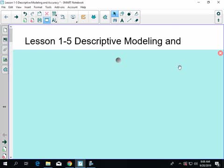Click the Undo arrow in toolbar
The height and width of the screenshot is (168, 224).
[25, 14]
